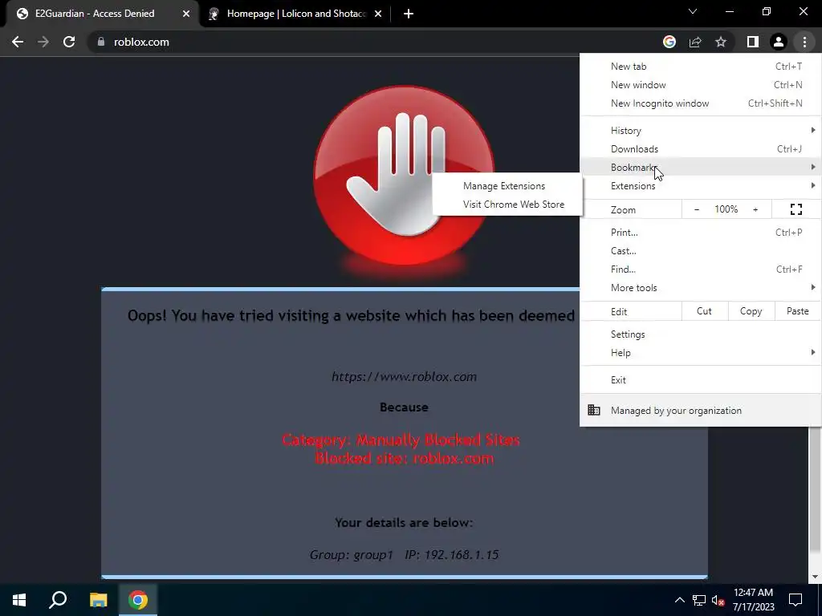Open Windows taskbar search

(x=58, y=600)
